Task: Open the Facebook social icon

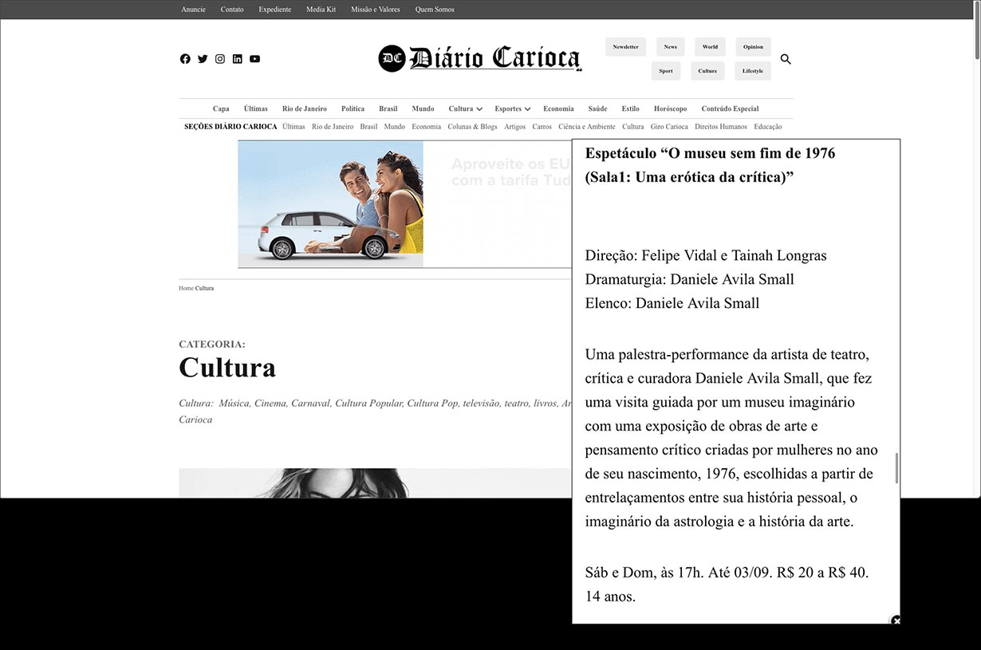Action: pyautogui.click(x=185, y=59)
